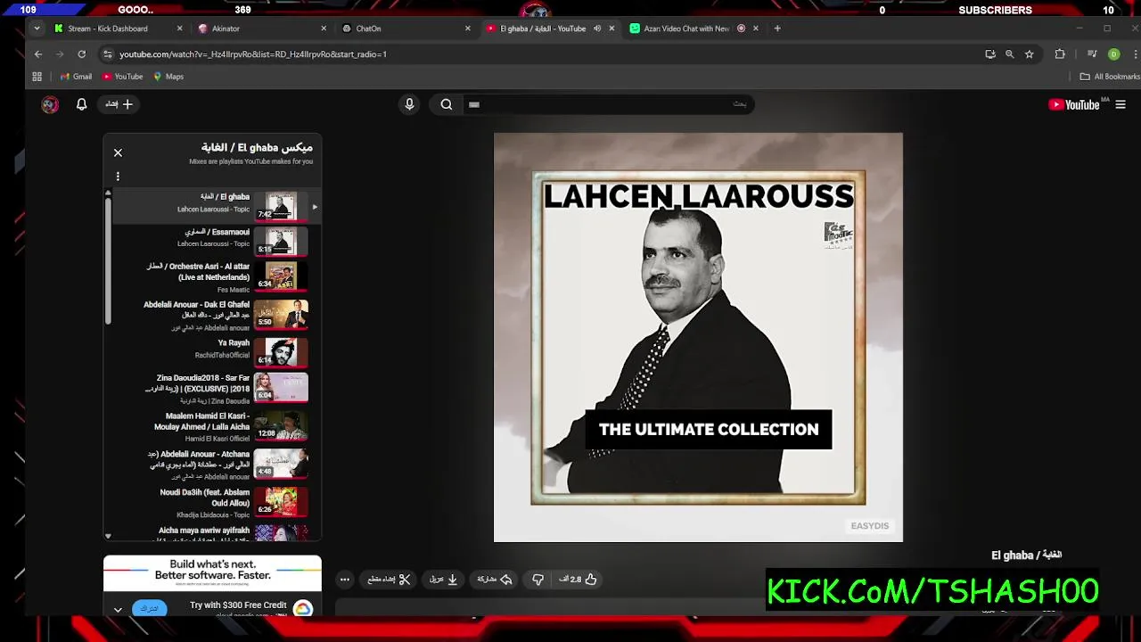The image size is (1141, 642).
Task: Open the Chrome profile avatar
Action: [1113, 54]
